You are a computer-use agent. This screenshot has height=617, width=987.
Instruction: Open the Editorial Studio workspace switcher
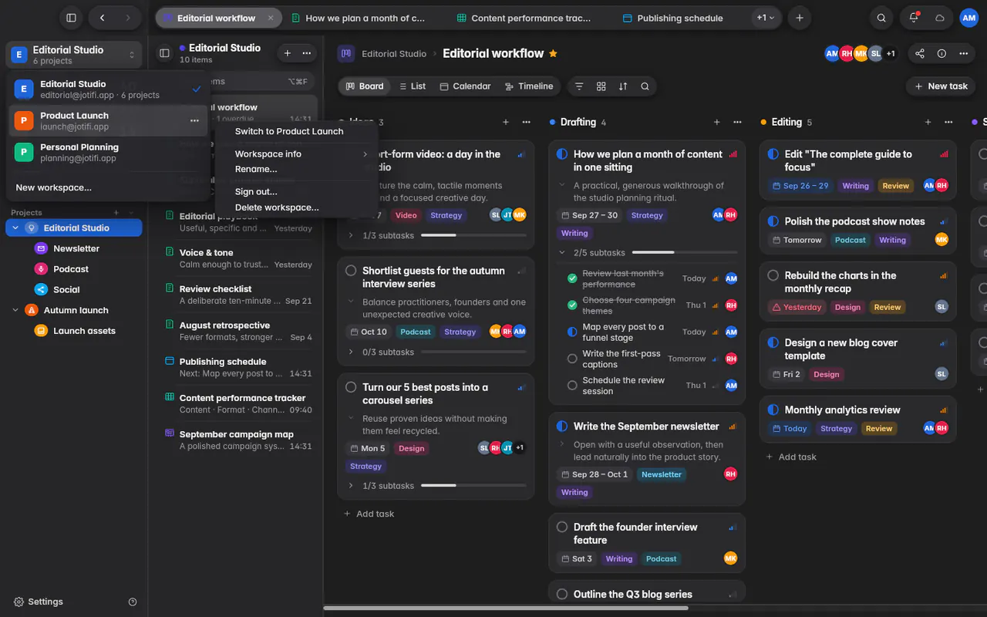point(74,55)
